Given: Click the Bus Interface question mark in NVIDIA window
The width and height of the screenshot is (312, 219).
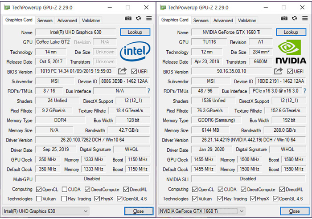Looking at the screenshot, I should coord(304,91).
